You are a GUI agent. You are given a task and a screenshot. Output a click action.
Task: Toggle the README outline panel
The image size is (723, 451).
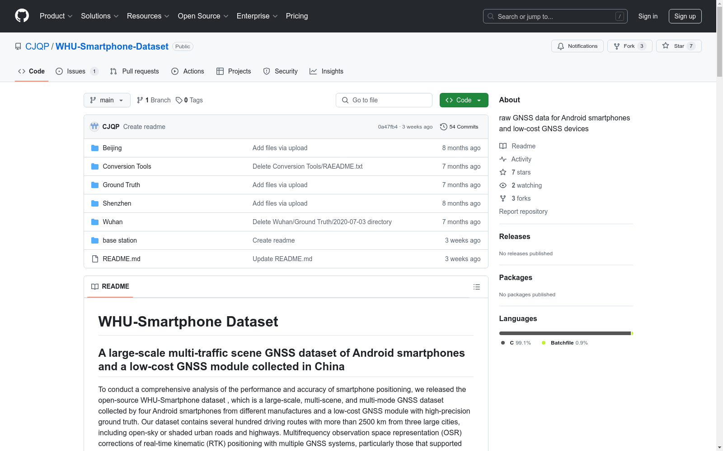476,286
